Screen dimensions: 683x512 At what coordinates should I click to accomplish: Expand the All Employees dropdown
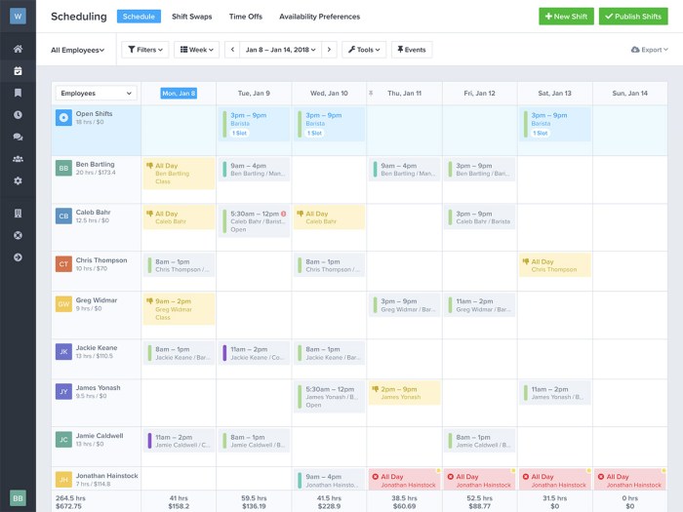click(x=78, y=50)
